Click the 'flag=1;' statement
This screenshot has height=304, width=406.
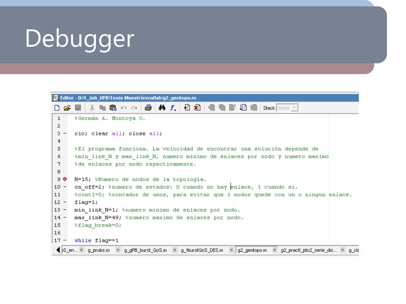[x=86, y=202]
